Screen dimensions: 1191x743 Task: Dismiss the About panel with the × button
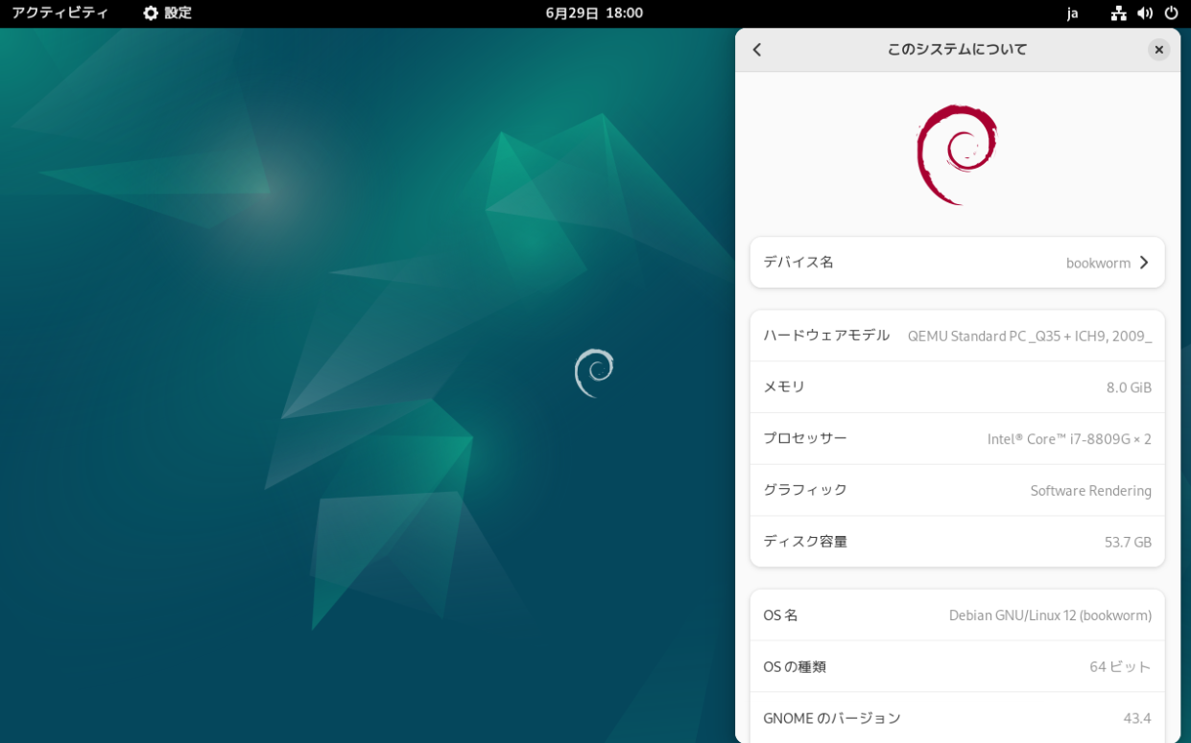click(x=1158, y=49)
